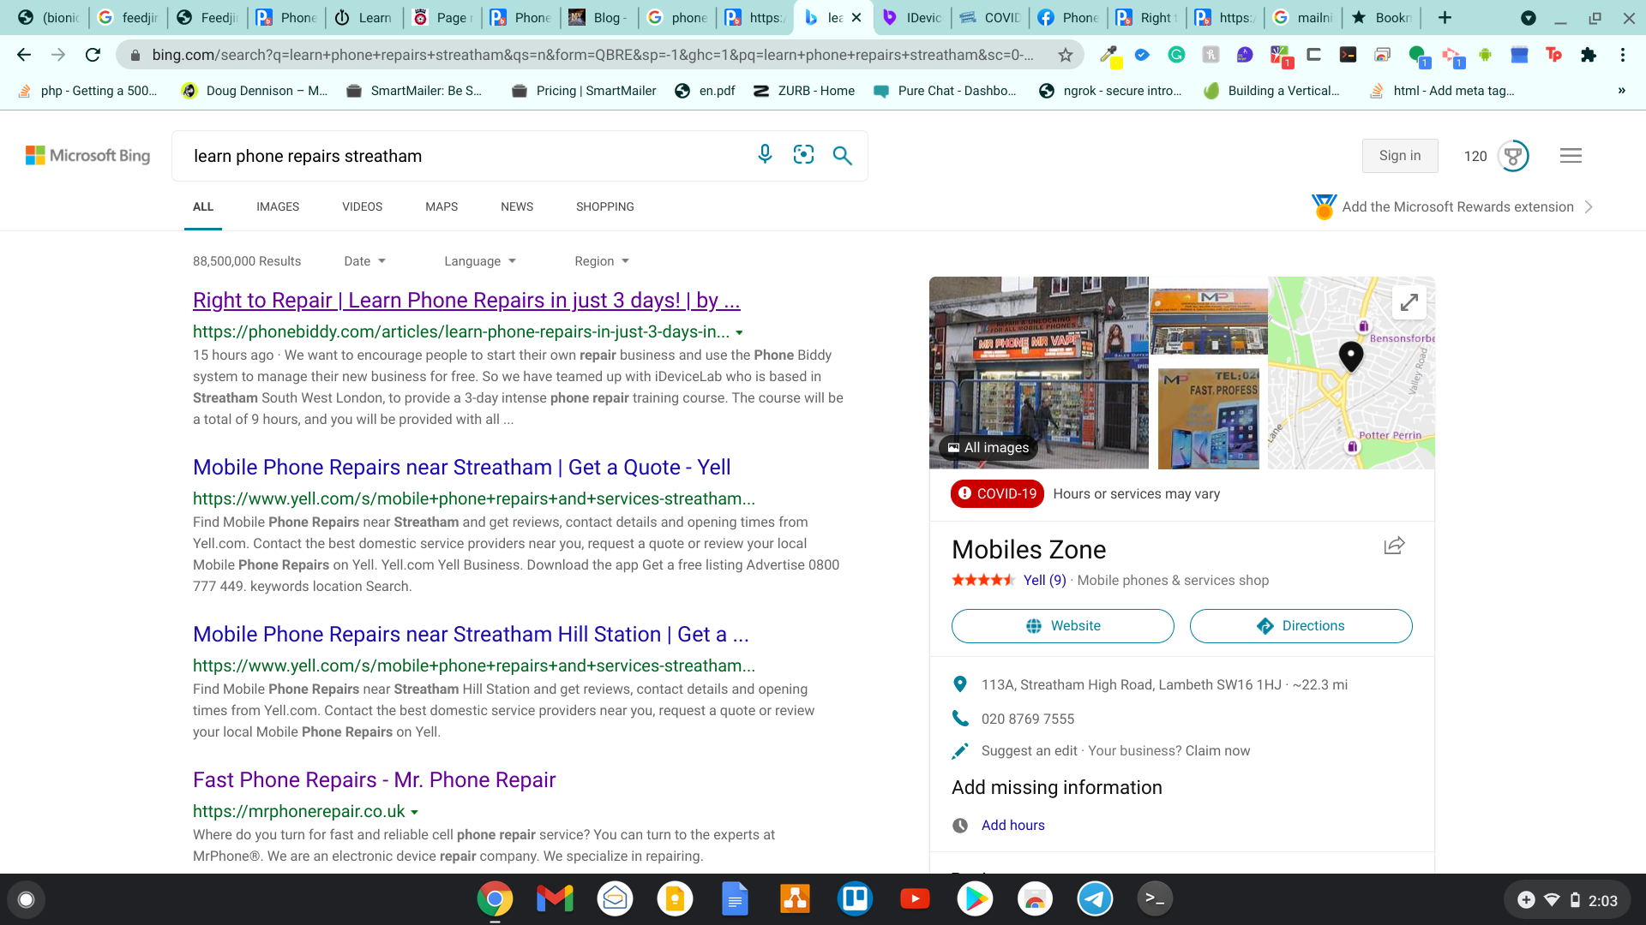Click the Yell (9) reviews link
Viewport: 1646px width, 925px height.
[x=1044, y=581]
